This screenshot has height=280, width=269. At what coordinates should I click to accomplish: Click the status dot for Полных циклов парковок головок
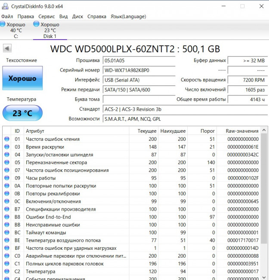(7, 264)
